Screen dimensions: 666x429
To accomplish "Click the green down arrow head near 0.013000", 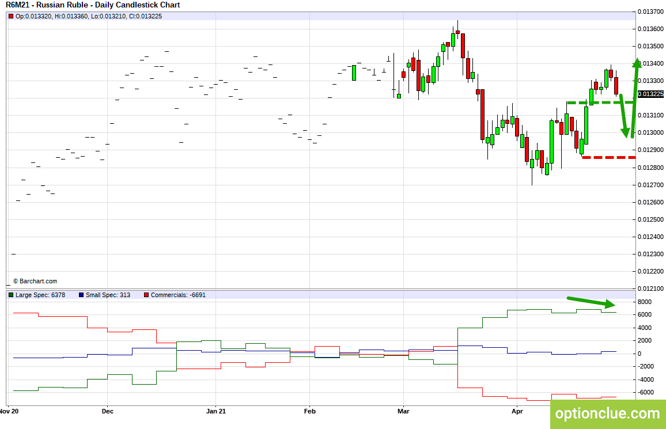I will (625, 132).
